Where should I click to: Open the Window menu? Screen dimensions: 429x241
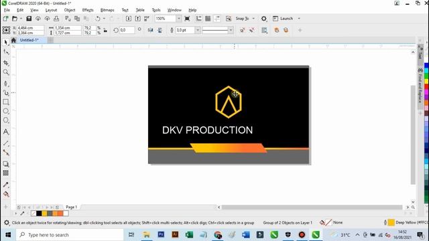174,10
